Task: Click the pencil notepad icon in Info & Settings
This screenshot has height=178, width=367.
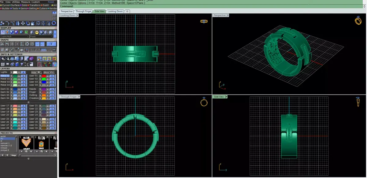Action: point(27,59)
